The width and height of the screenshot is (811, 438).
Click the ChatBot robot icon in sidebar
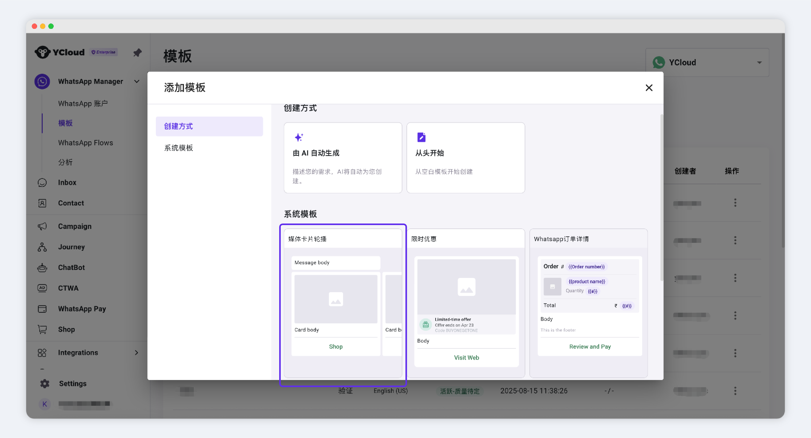click(x=42, y=268)
